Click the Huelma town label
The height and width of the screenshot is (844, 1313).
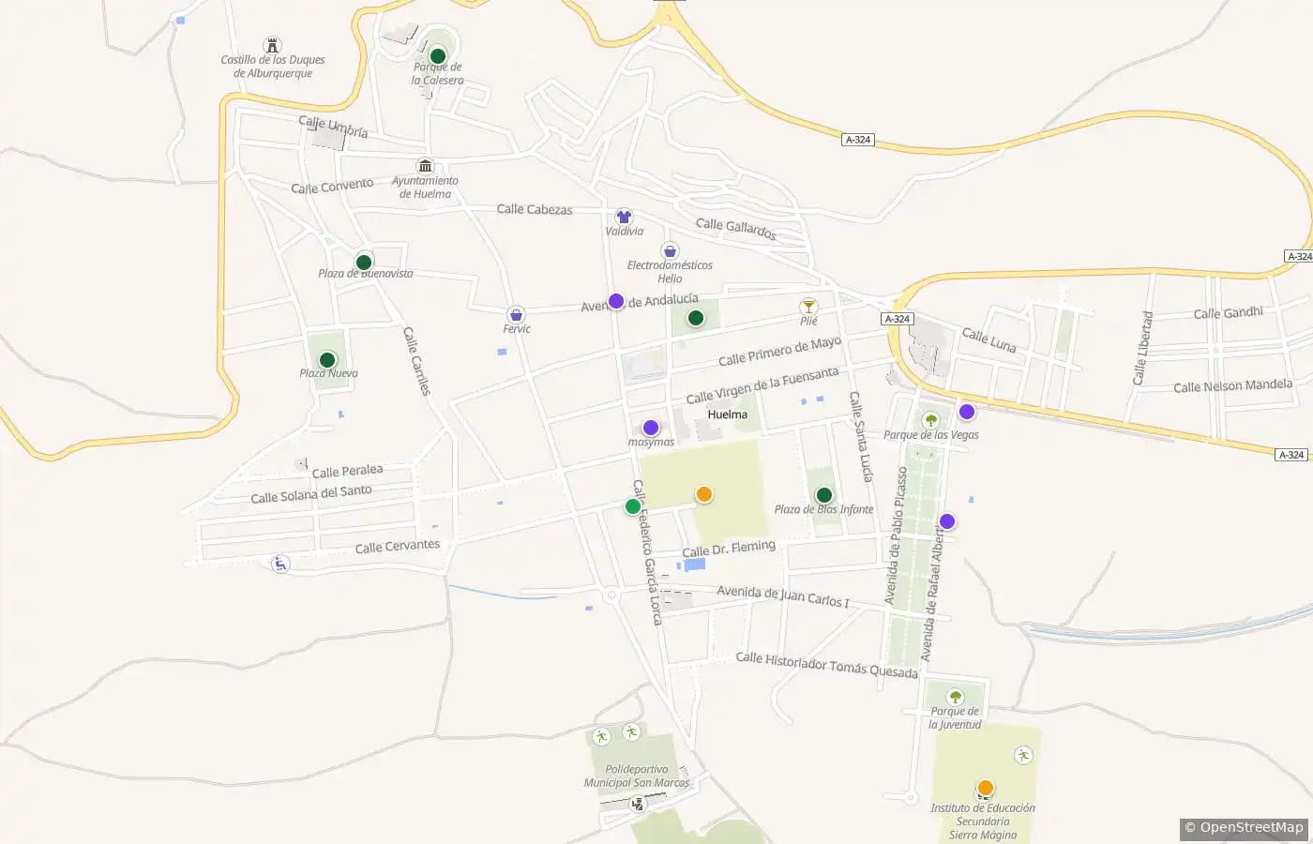(x=728, y=414)
